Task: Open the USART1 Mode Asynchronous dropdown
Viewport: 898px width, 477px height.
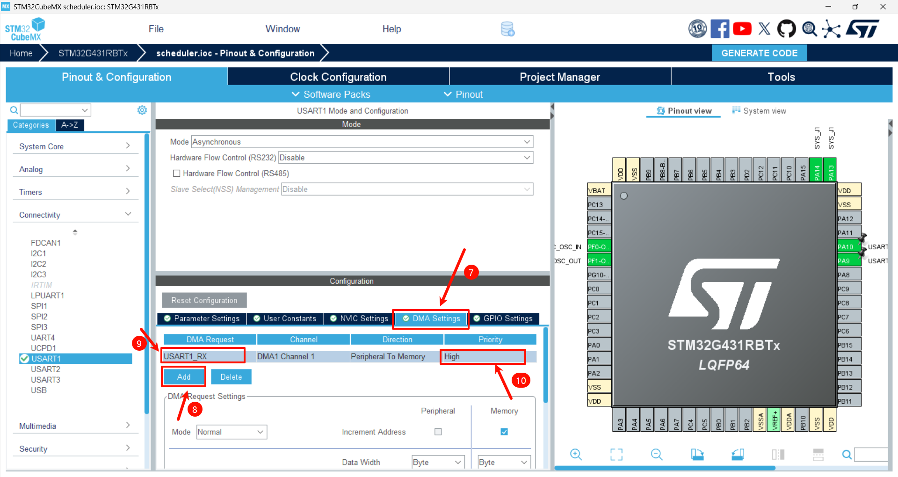Action: (x=362, y=142)
